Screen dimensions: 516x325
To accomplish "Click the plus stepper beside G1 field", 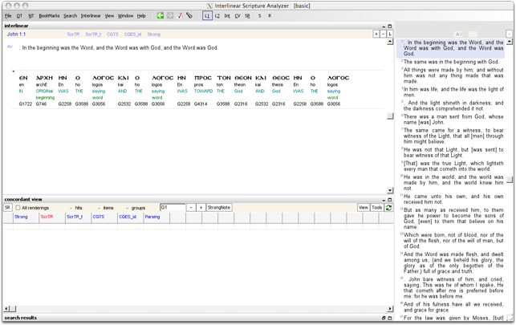I will click(201, 207).
